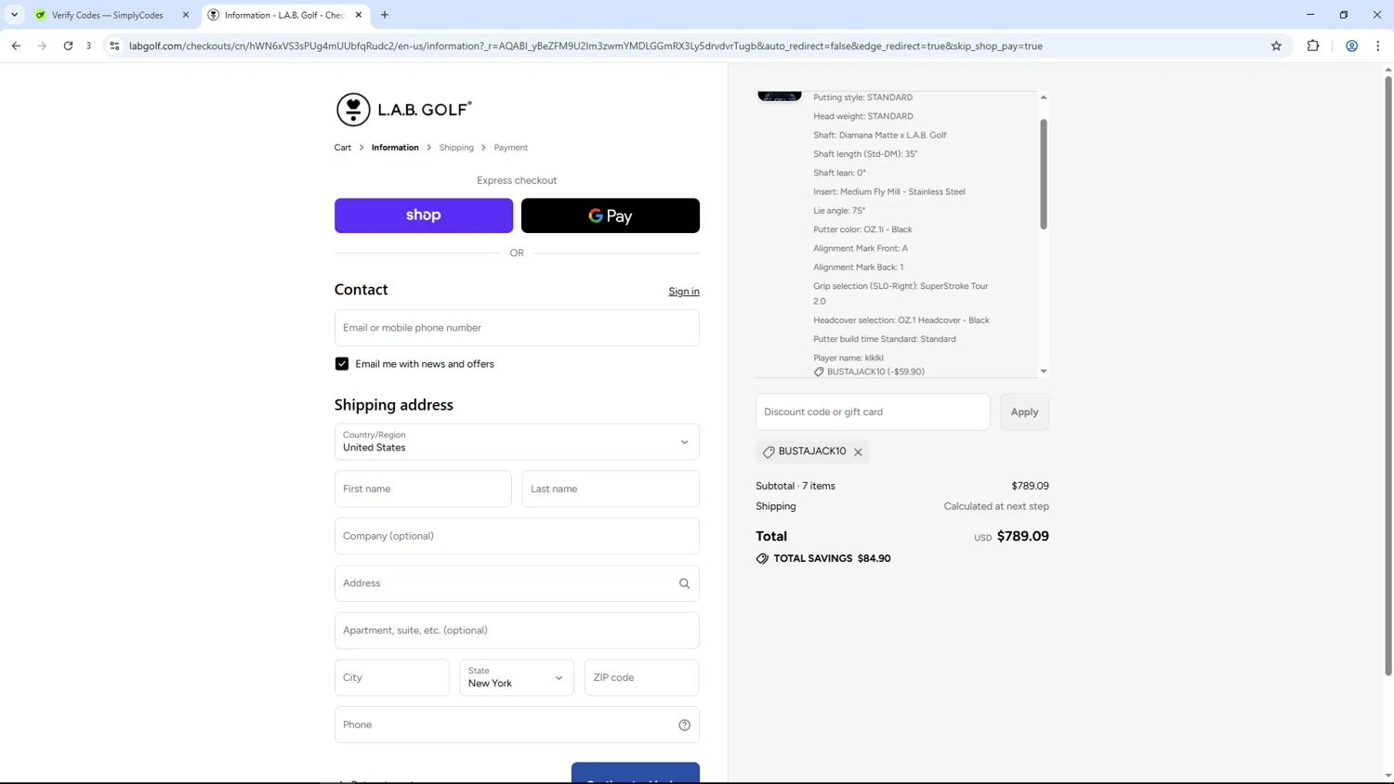Reload the checkout page
1394x784 pixels.
[68, 46]
